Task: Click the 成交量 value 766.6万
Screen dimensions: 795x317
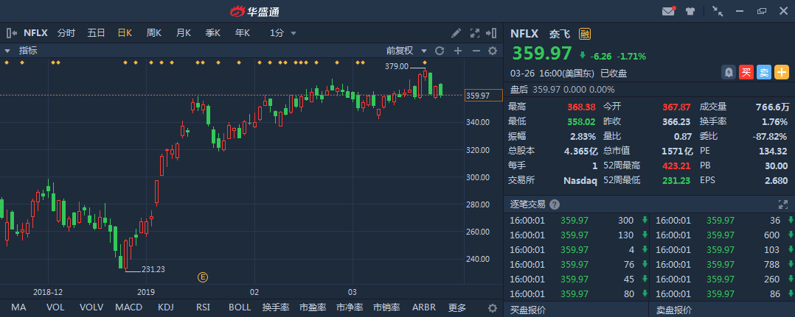Action: click(773, 107)
